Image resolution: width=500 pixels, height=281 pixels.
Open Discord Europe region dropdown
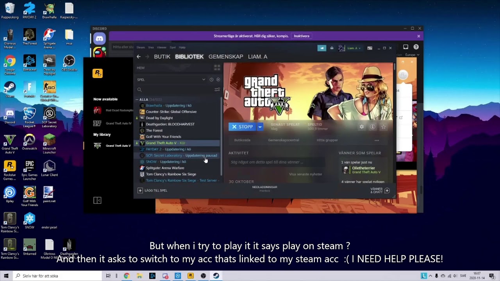click(412, 55)
